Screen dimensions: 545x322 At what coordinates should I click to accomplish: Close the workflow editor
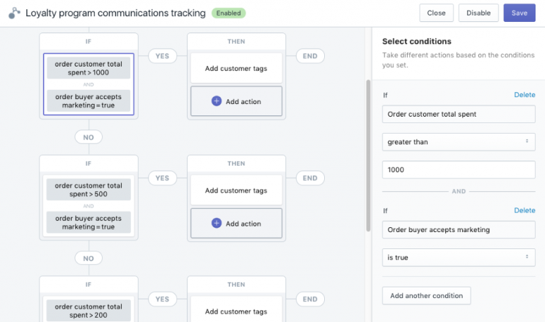pos(436,13)
